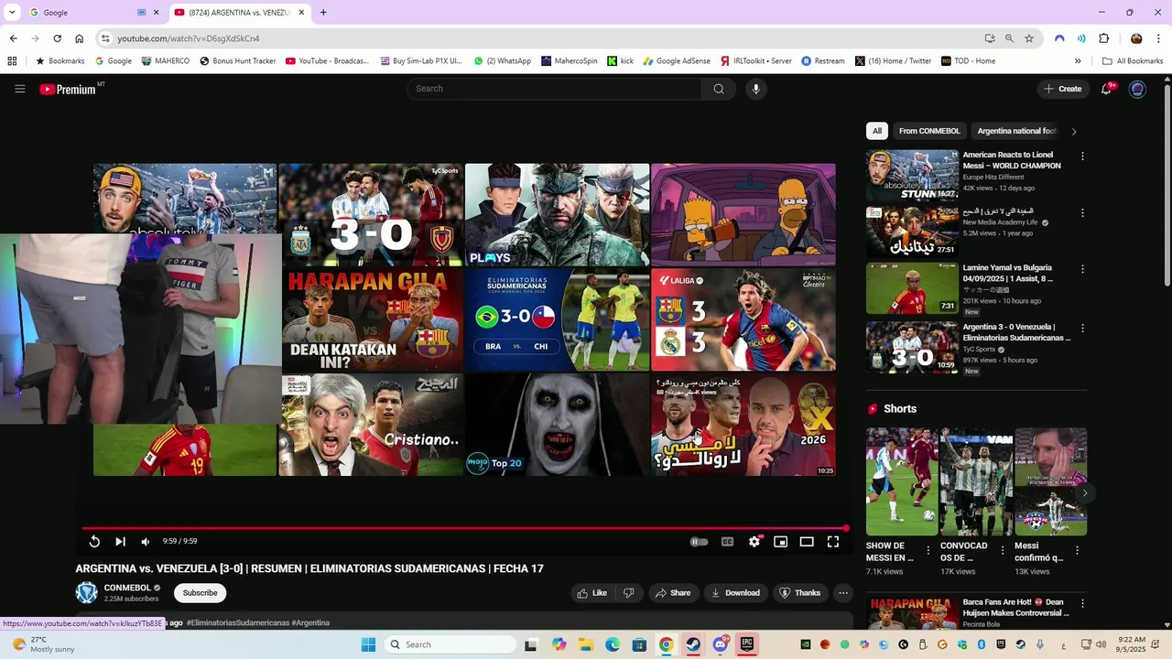This screenshot has height=659, width=1172.
Task: Switch to the Google tab
Action: [82, 13]
